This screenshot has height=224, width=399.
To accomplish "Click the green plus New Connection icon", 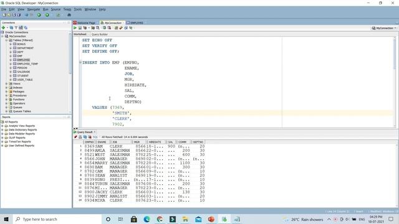I will [x=3, y=27].
